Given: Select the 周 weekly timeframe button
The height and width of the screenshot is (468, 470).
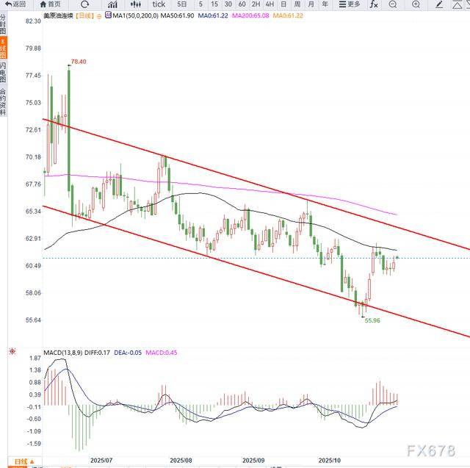Looking at the screenshot, I should coord(297,4).
